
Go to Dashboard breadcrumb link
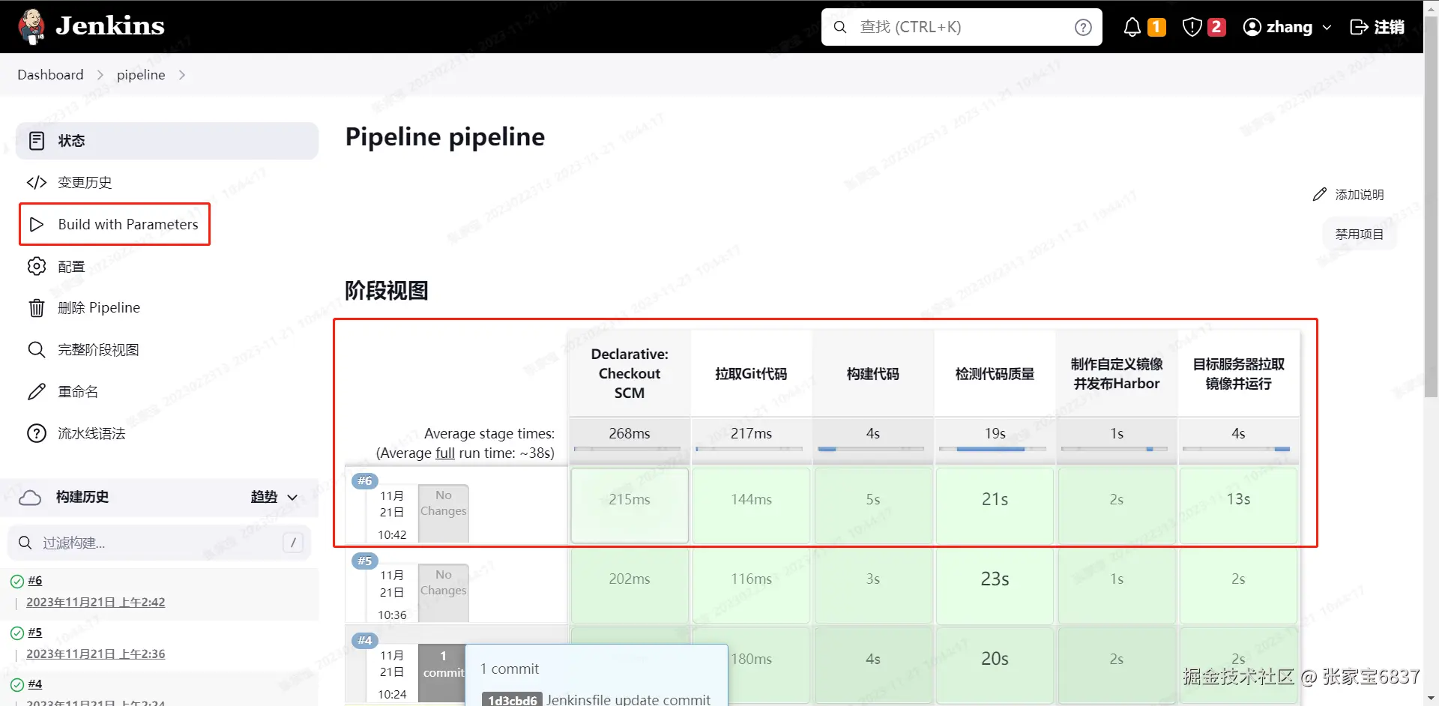(x=50, y=75)
